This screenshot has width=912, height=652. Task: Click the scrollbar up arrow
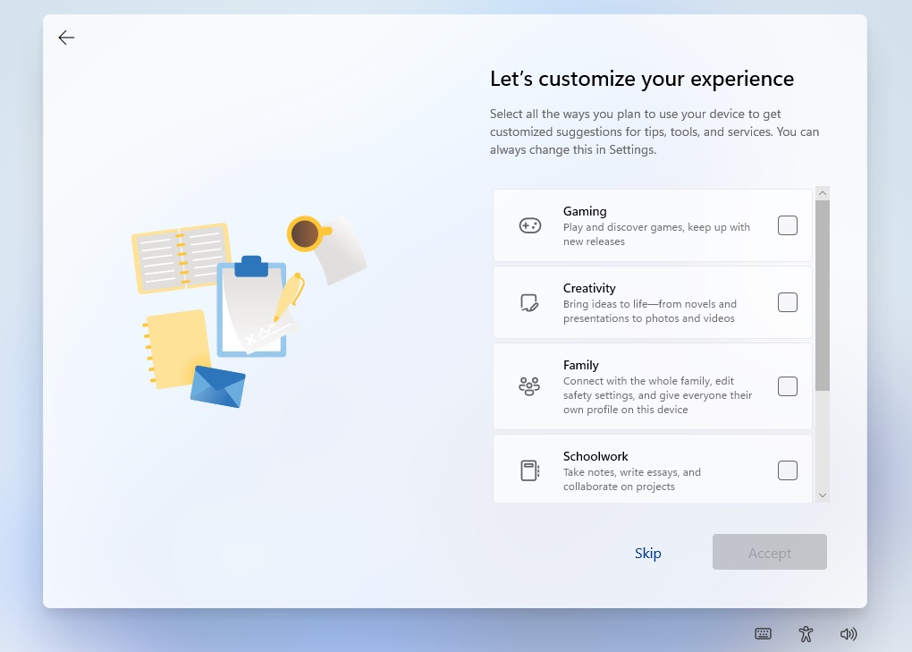(x=823, y=193)
